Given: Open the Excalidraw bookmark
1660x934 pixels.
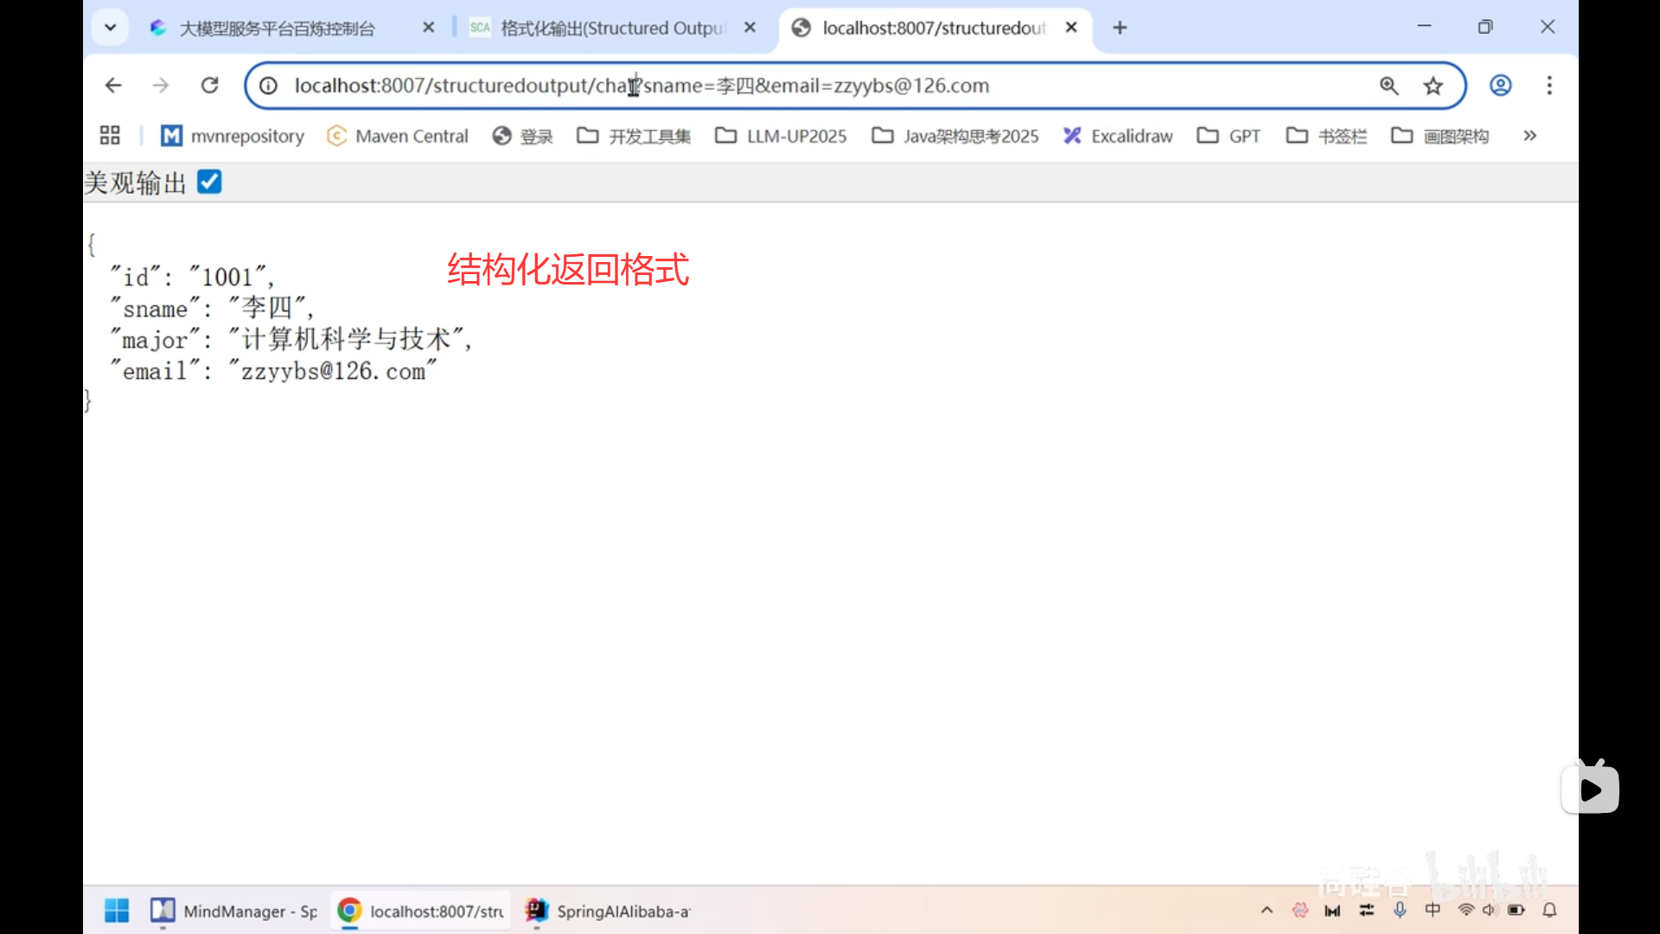Looking at the screenshot, I should 1118,136.
